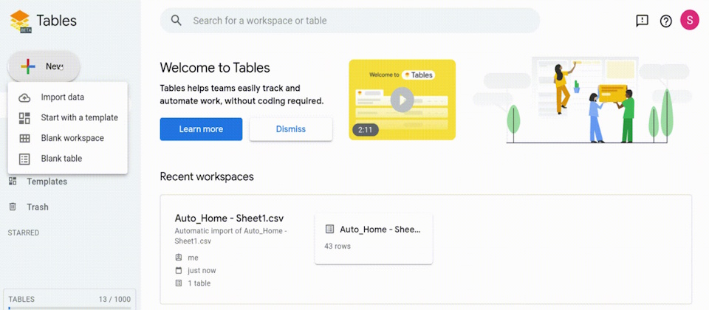The width and height of the screenshot is (709, 310).
Task: Click the Tables logo icon
Action: (x=20, y=21)
